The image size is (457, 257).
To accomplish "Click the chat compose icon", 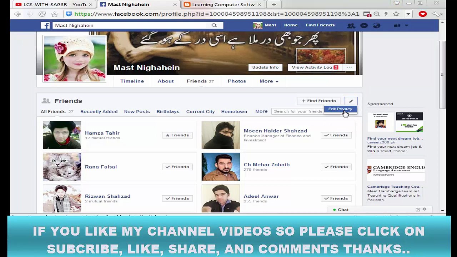I will (x=418, y=210).
